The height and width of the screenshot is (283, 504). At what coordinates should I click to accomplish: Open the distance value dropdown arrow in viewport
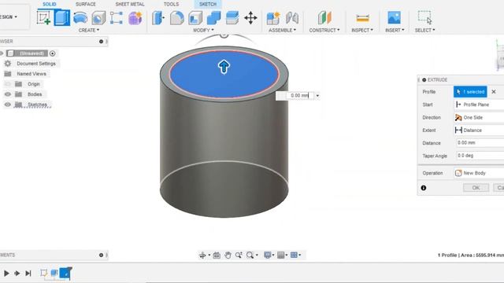pos(317,96)
